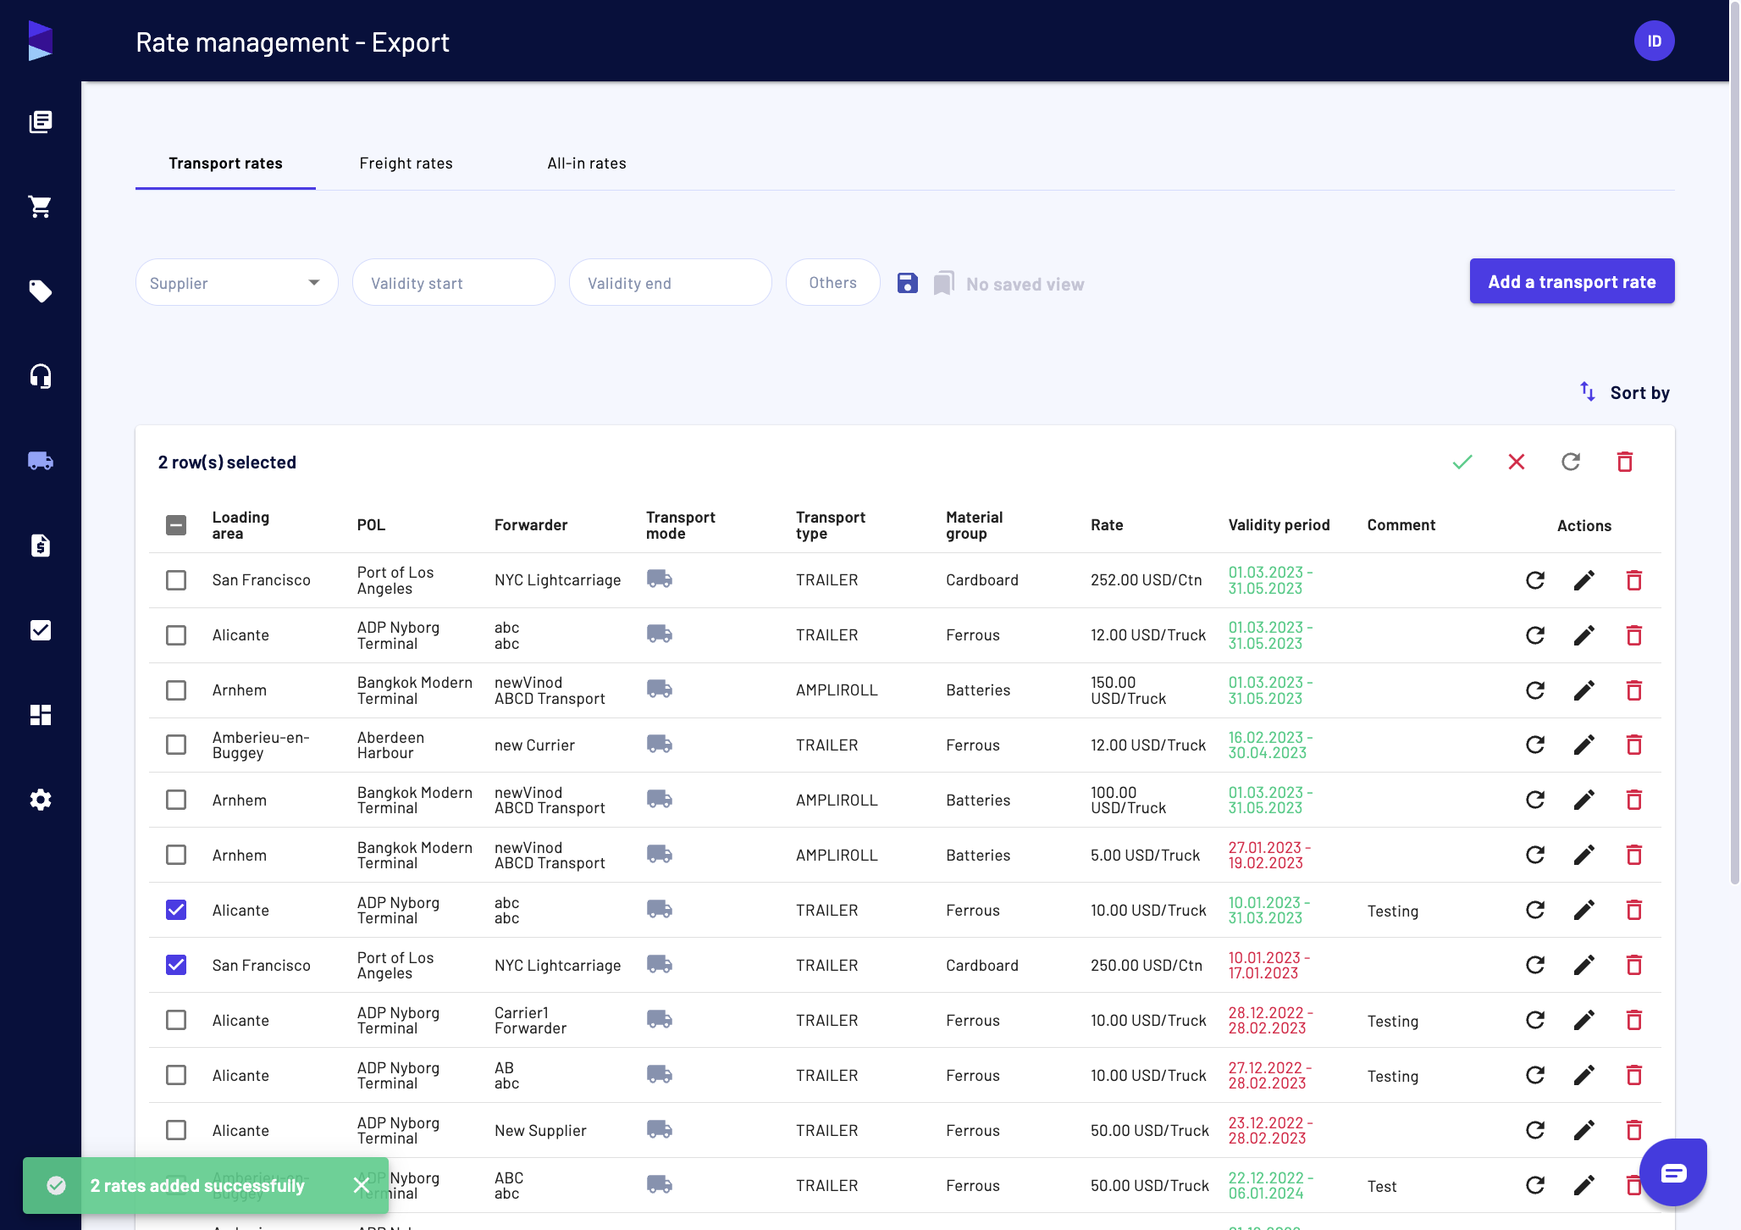Image resolution: width=1741 pixels, height=1230 pixels.
Task: Open the library documents sidebar icon
Action: 41,122
